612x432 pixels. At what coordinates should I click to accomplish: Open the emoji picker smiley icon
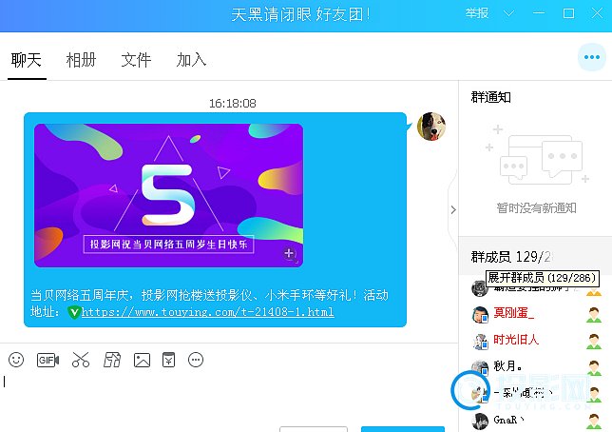click(x=16, y=360)
